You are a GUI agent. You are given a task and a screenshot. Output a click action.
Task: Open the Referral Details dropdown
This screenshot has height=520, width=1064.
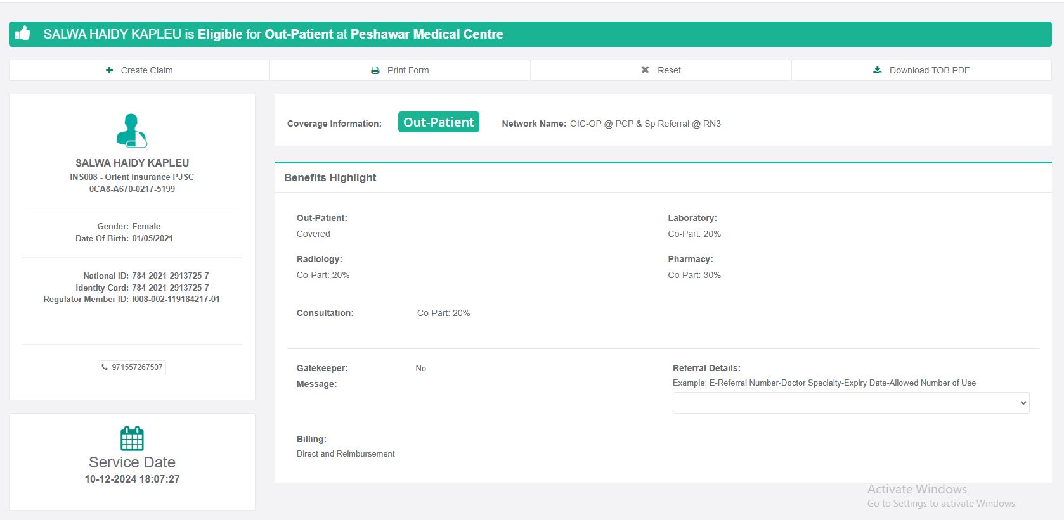coord(850,403)
